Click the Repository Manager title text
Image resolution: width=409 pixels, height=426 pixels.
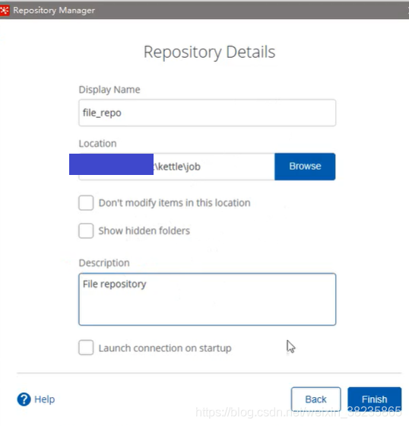click(x=54, y=11)
